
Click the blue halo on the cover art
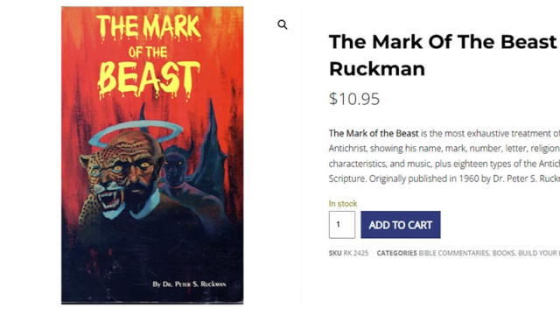[135, 133]
